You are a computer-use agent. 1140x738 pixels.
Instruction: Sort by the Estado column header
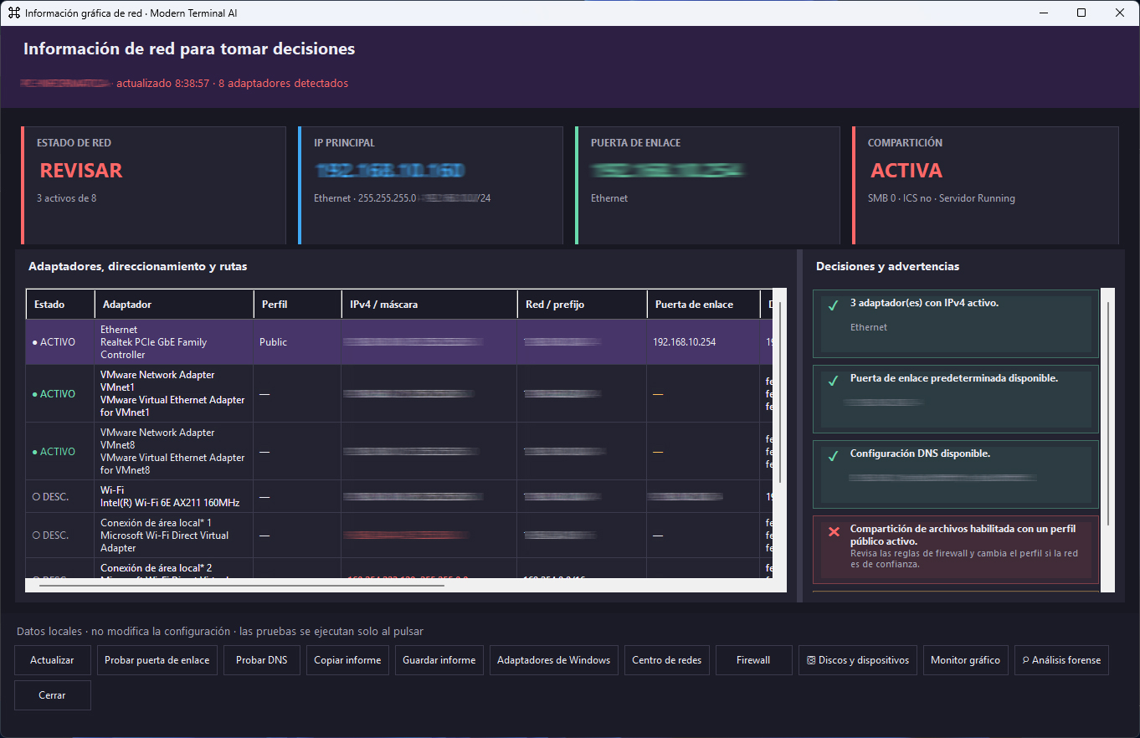tap(60, 305)
